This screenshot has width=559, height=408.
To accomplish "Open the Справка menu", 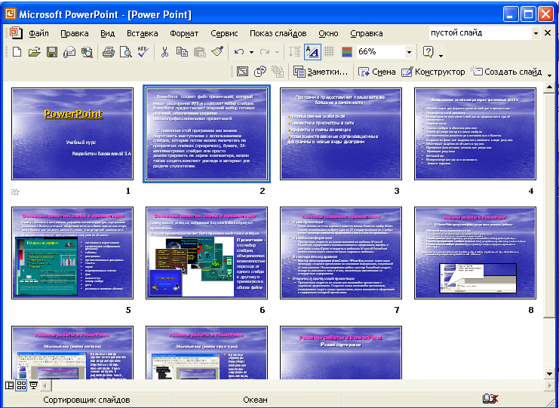I will pos(367,33).
